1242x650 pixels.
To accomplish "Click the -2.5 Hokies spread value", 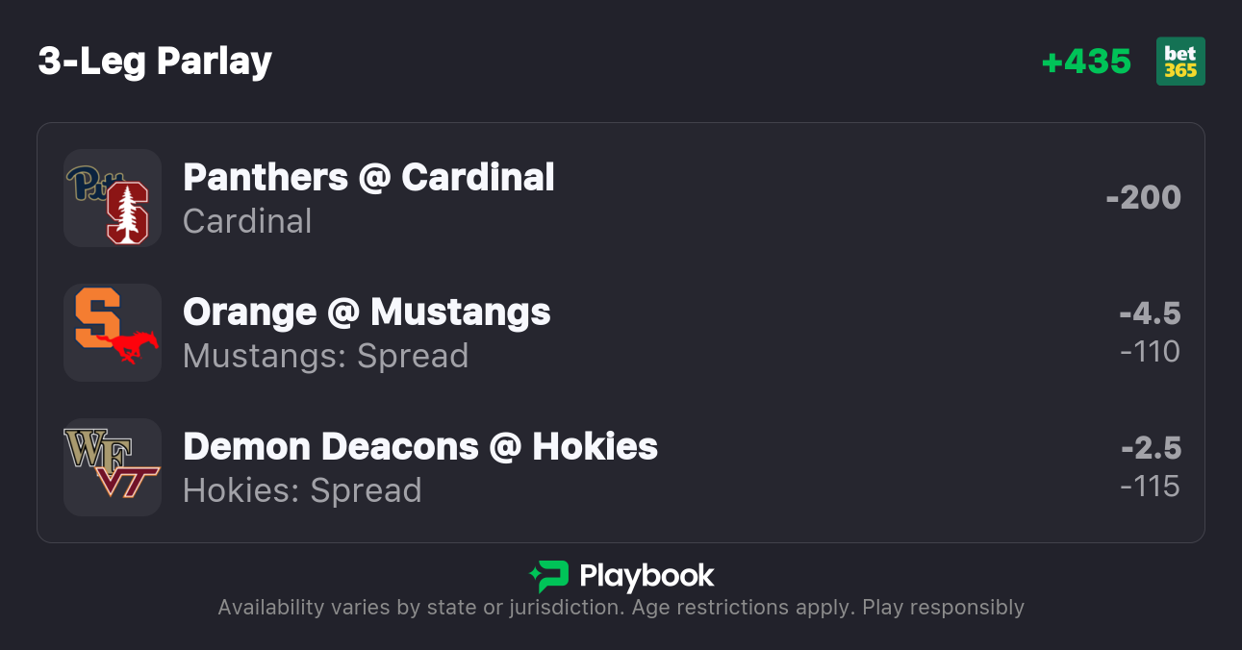I will tap(1151, 448).
